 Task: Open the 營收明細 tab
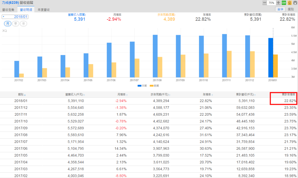click(x=26, y=10)
